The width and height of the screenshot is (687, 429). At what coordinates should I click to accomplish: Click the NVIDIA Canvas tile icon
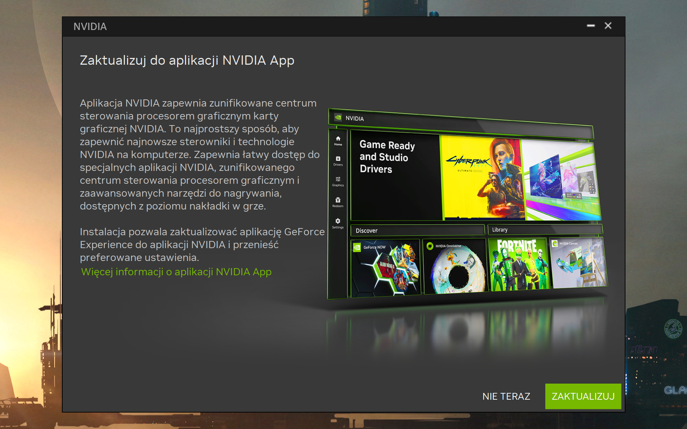(555, 243)
